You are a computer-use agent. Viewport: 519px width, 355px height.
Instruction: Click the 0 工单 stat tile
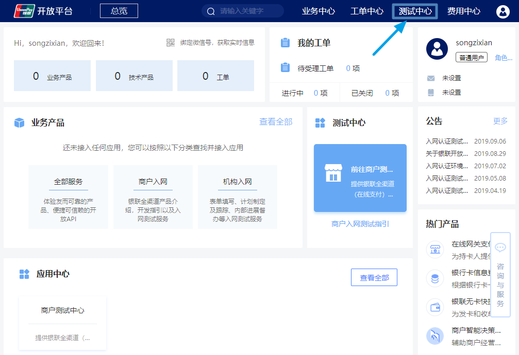tap(215, 76)
